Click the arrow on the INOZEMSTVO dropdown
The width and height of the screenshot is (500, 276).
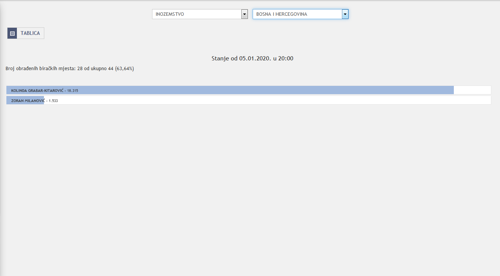coord(244,14)
